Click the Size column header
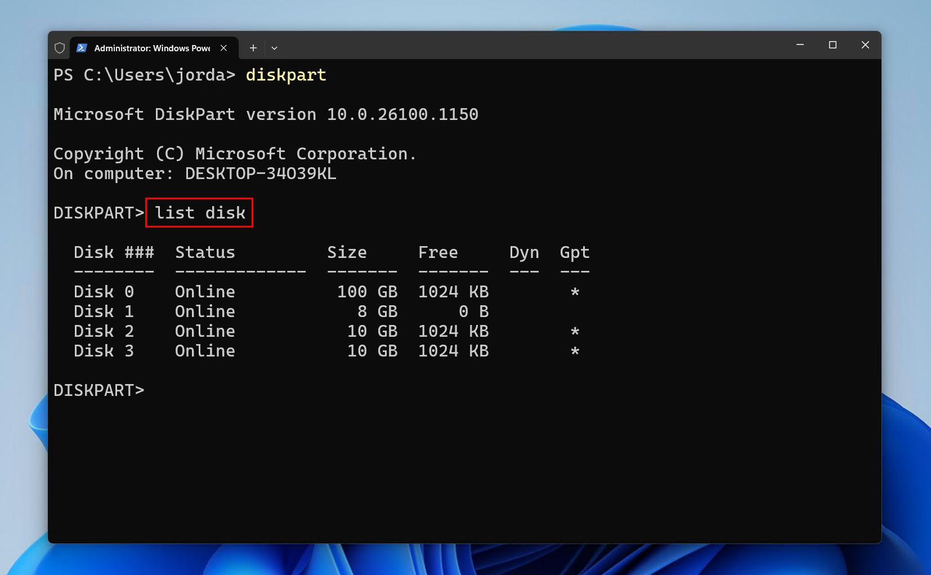Image resolution: width=931 pixels, height=575 pixels. [347, 252]
